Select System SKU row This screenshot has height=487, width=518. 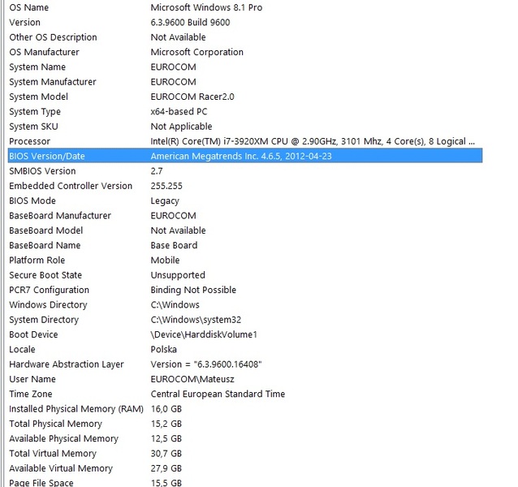click(245, 126)
